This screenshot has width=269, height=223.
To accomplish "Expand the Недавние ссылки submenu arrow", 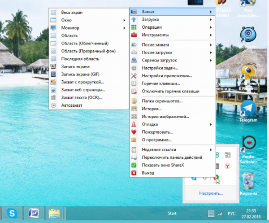I will 211,150.
